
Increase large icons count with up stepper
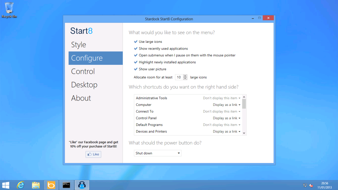(185, 76)
